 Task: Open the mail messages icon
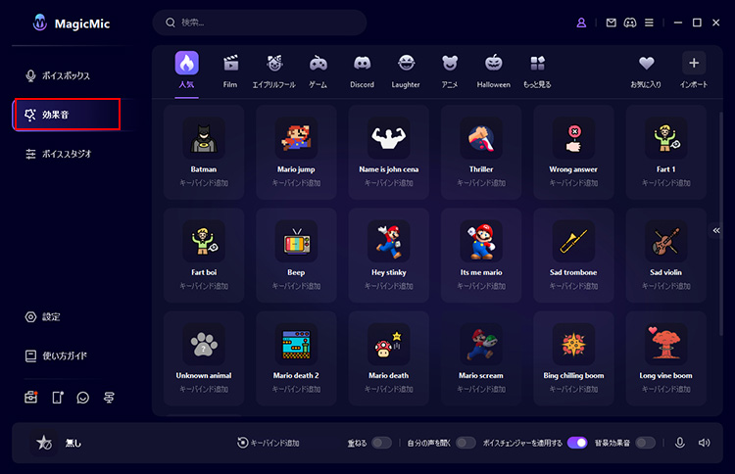611,23
